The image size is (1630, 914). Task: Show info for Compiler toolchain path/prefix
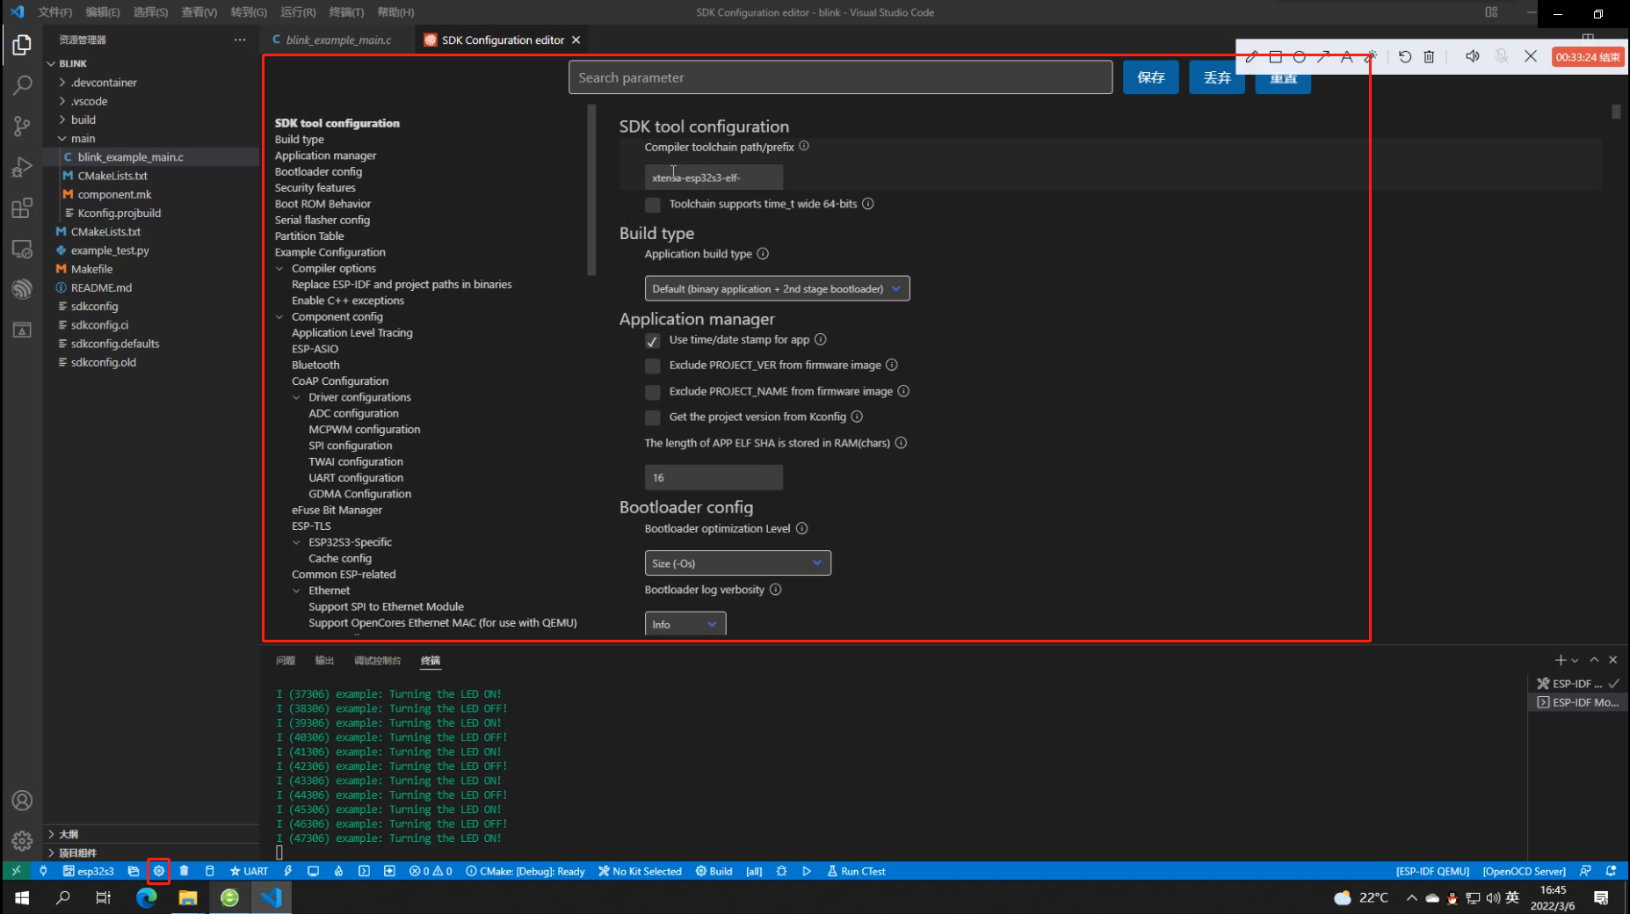pos(804,146)
